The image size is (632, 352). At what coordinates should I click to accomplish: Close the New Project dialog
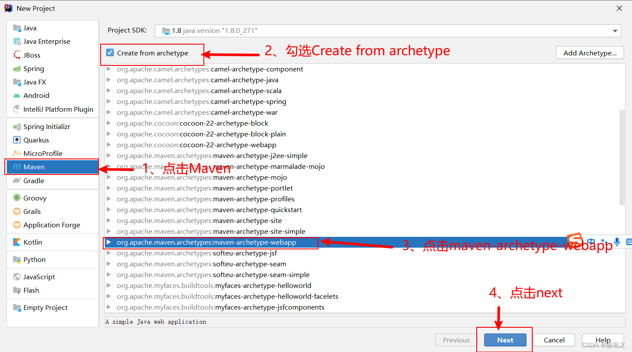click(x=619, y=8)
